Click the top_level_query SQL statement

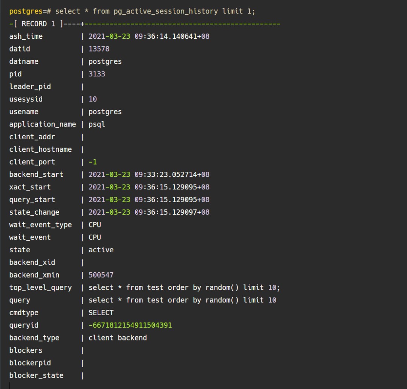click(x=184, y=288)
